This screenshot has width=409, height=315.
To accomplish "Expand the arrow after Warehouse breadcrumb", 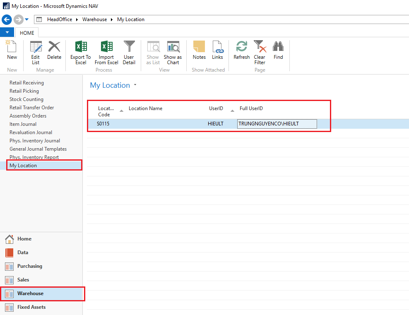I will point(112,19).
